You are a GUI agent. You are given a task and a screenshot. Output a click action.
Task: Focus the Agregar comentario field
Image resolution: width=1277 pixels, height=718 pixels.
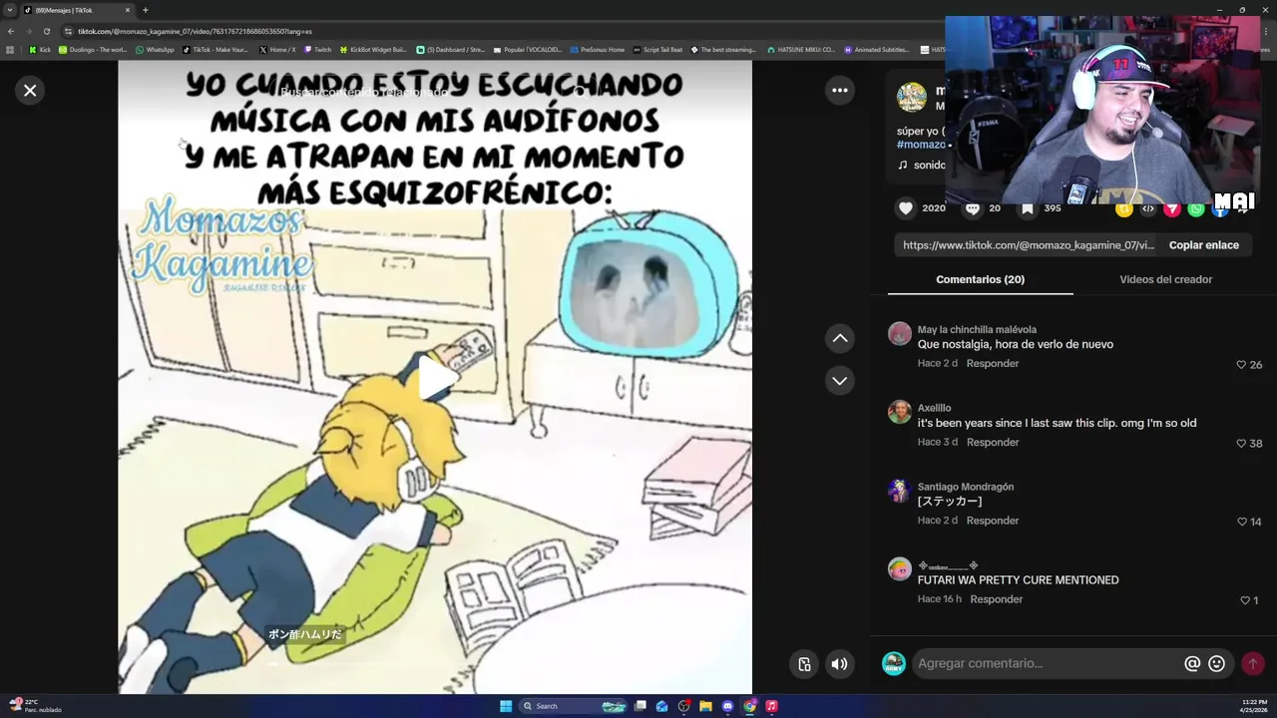tap(1046, 664)
